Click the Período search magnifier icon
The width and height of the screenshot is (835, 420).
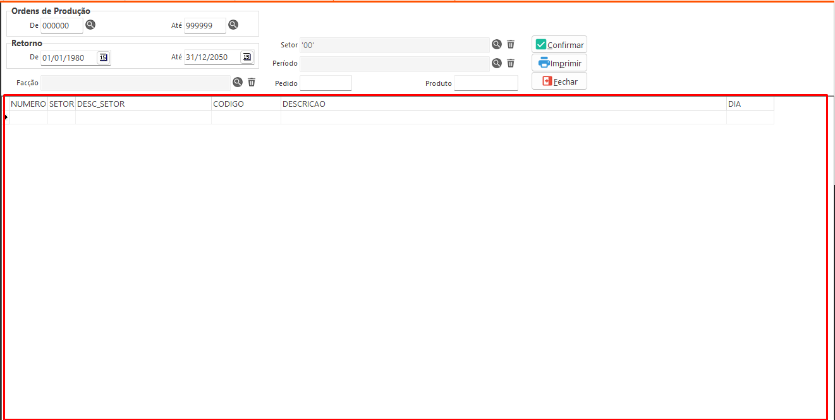[497, 63]
